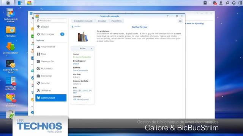Image resolution: width=243 pixels, height=136 pixels.
Task: Open the upload queue tray icon
Action: 205,3
